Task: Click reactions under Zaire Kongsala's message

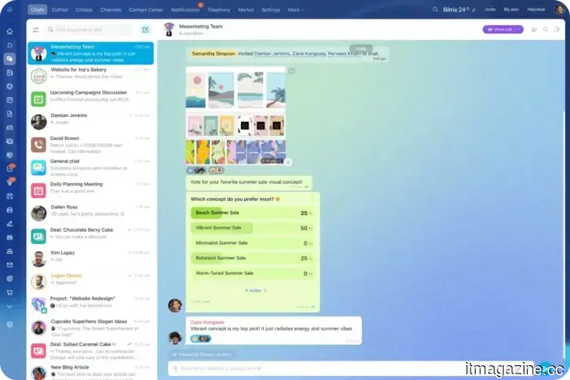Action: pyautogui.click(x=200, y=339)
